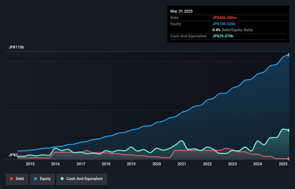
Task: Click the 2017 x-axis label
Action: (x=81, y=164)
